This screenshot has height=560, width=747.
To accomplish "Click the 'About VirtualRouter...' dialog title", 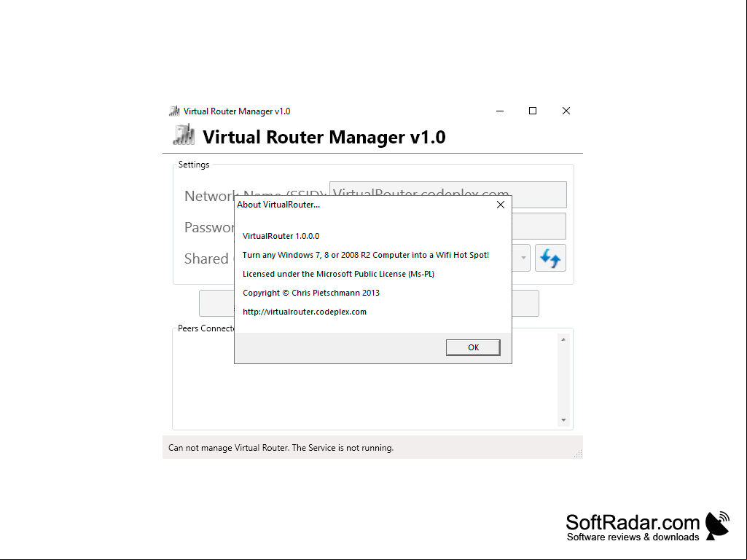I will 278,205.
